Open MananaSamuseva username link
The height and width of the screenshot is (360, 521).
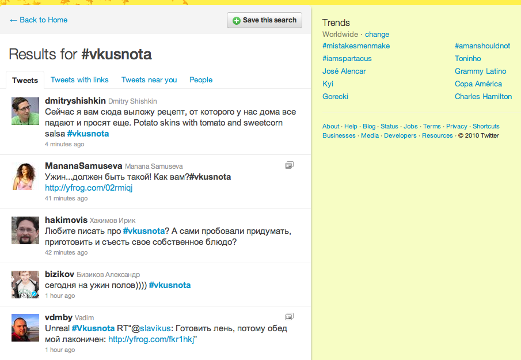click(x=83, y=166)
